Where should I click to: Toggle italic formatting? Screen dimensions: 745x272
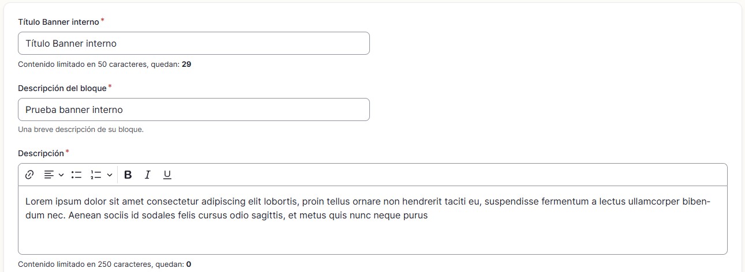coord(148,175)
